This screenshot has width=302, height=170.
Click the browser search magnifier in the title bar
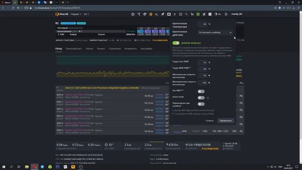pyautogui.click(x=280, y=2)
